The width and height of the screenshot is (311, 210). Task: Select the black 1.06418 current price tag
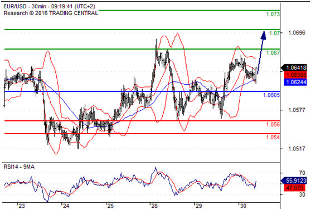click(294, 68)
